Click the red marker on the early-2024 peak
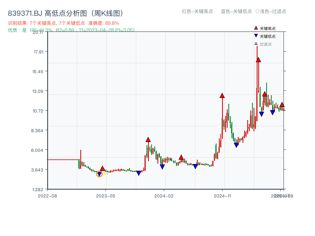315x236 pixels. [x=148, y=139]
